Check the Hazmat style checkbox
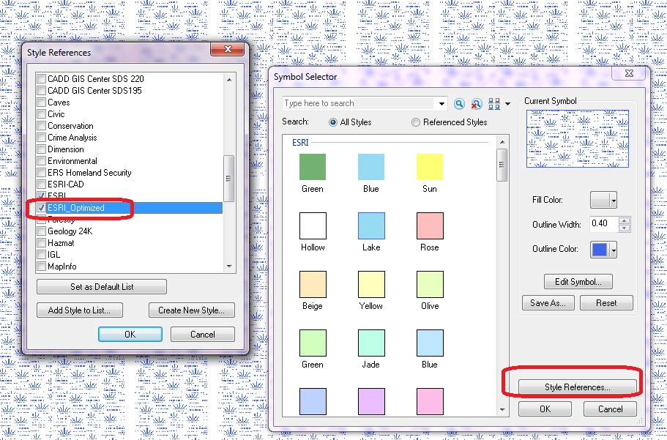The width and height of the screenshot is (667, 440). coord(41,243)
